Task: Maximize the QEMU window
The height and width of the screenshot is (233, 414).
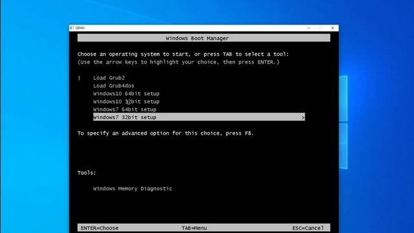Action: 321,28
